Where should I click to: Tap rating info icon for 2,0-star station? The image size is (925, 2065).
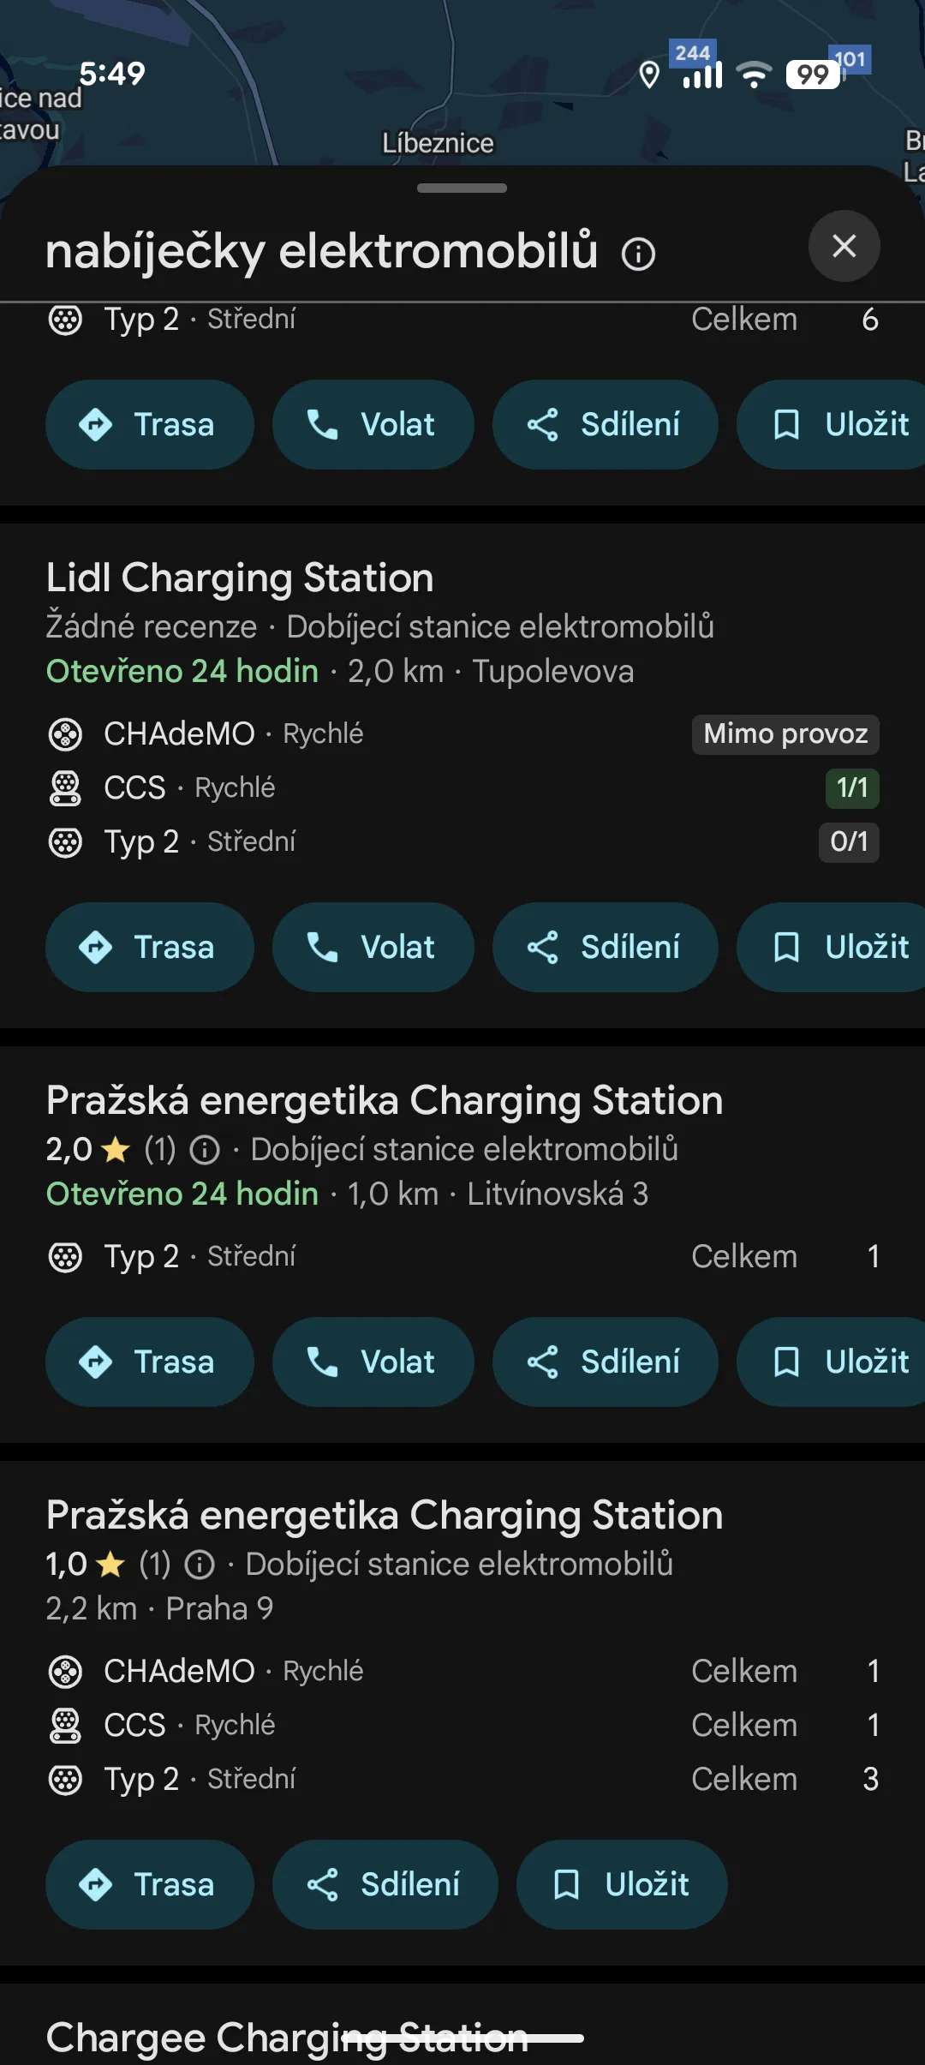click(x=205, y=1150)
